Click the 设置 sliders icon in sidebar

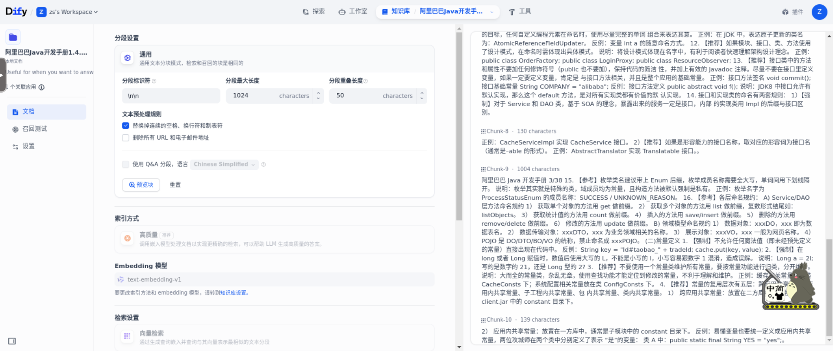[16, 146]
